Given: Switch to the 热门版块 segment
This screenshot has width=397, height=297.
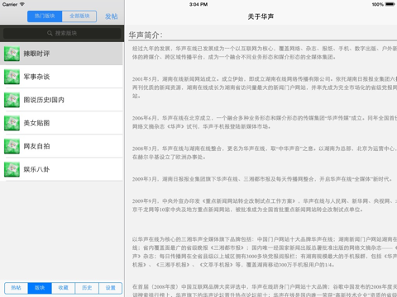Looking at the screenshot, I should click(x=45, y=16).
